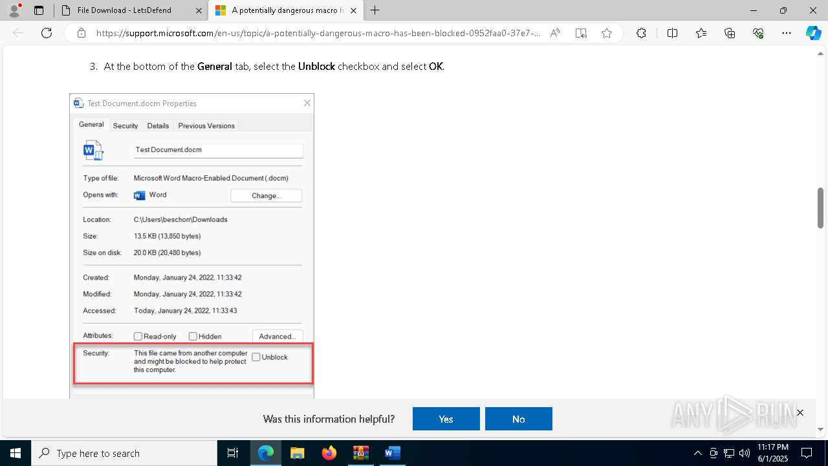Add this page to favorites

(x=606, y=33)
